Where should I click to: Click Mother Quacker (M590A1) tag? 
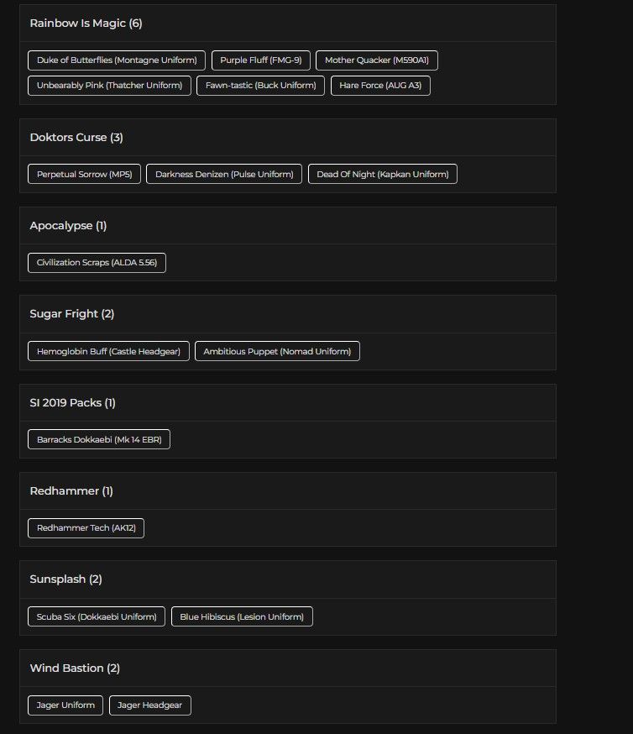coord(376,60)
